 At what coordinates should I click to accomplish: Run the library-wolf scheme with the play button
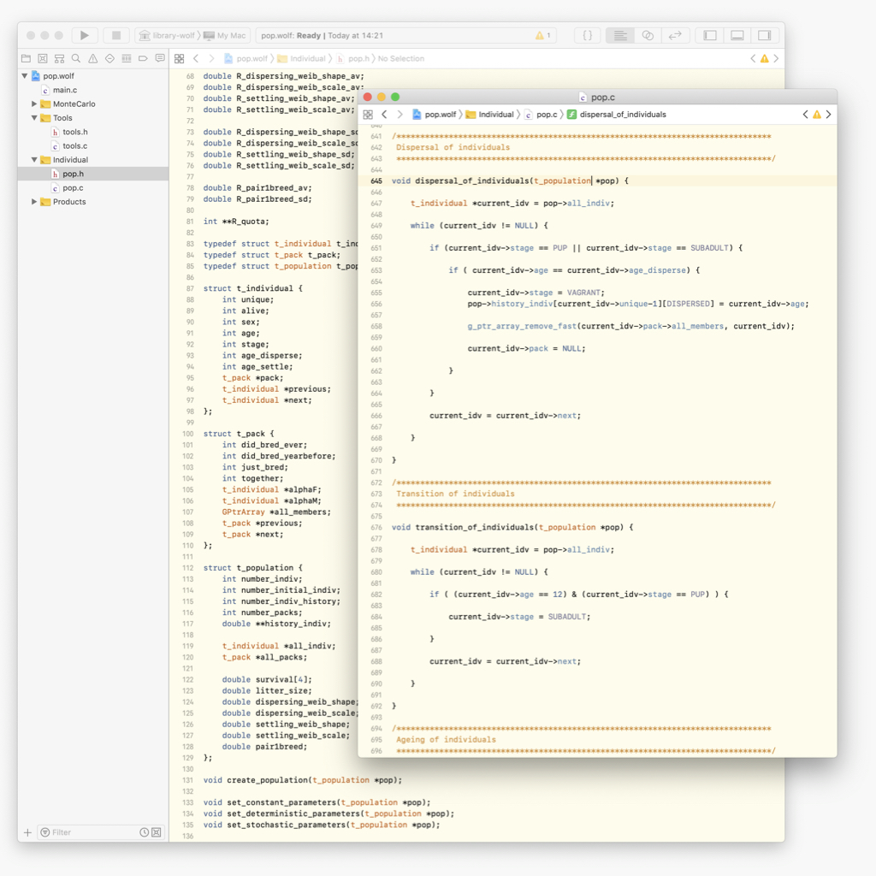tap(83, 35)
